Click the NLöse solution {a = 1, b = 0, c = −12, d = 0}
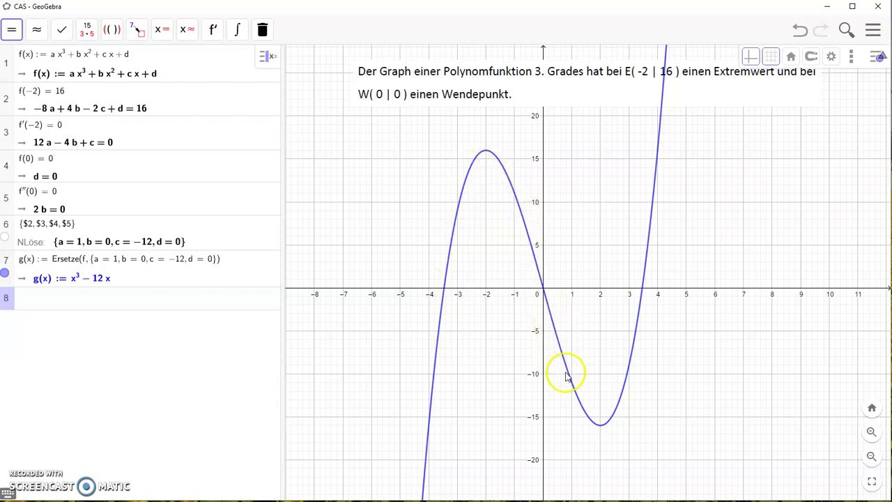The width and height of the screenshot is (892, 502). coord(119,241)
